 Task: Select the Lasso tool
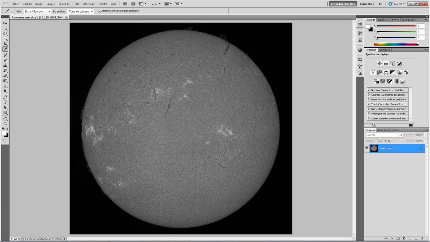point(5,33)
